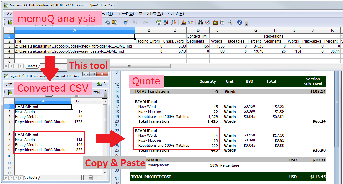Go to previous sheet in analysis window
Screen dimensions: 343x184
tap(12, 66)
